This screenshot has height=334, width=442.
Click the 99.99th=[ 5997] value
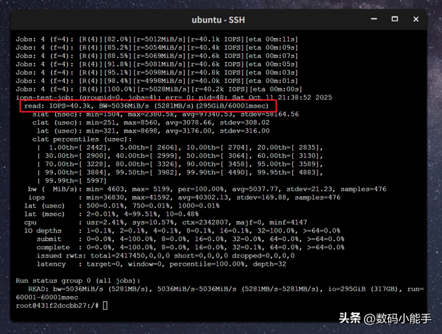click(x=75, y=181)
